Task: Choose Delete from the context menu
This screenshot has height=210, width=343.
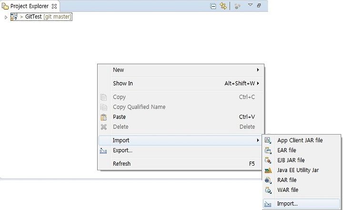Action: [181, 127]
